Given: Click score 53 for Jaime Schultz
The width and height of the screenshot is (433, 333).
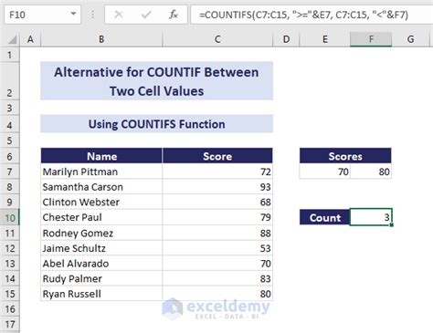Looking at the screenshot, I should (x=217, y=248).
